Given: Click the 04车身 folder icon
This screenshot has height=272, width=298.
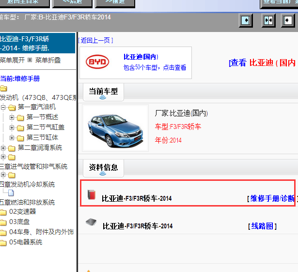Looking at the screenshot, I should point(3,232).
